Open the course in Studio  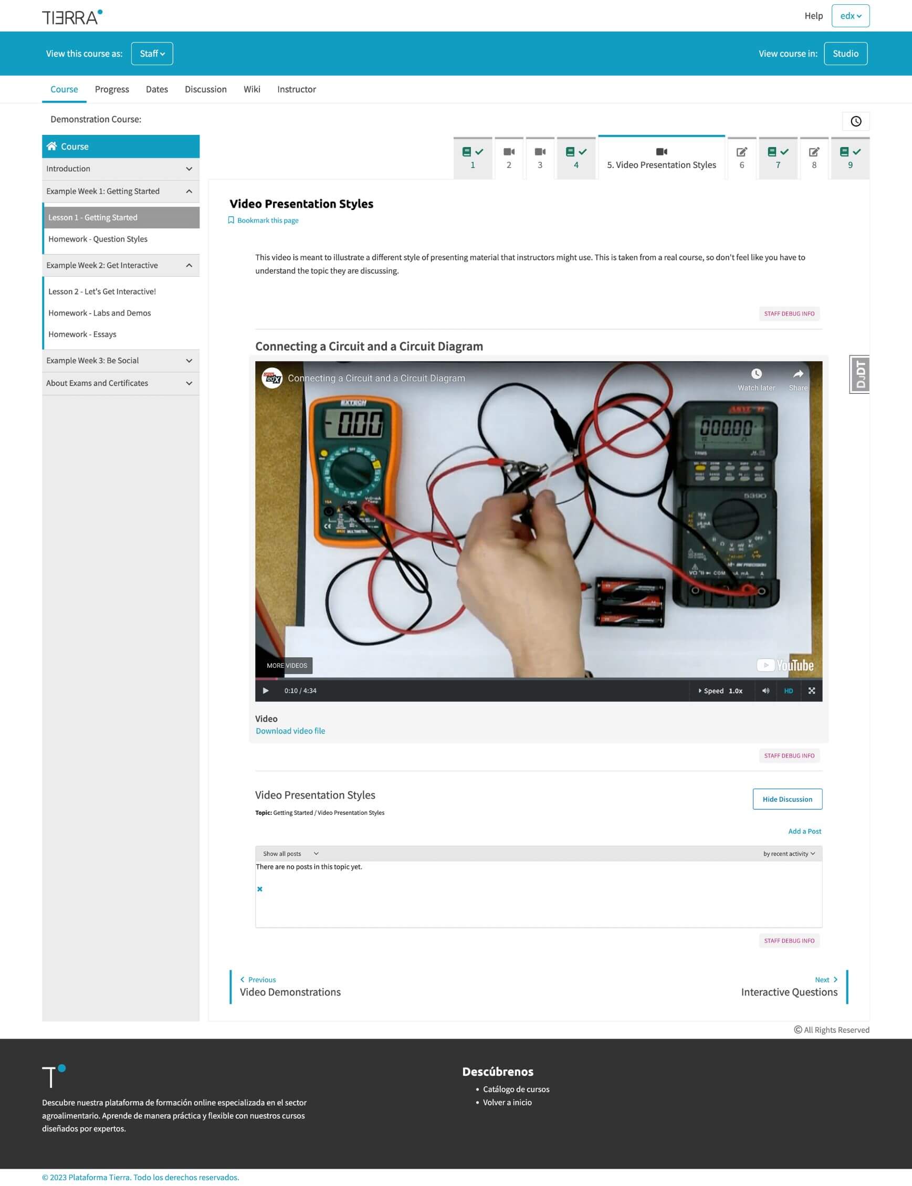[x=845, y=53]
